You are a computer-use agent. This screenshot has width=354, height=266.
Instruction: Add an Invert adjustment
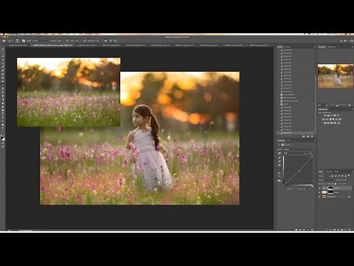[x=324, y=123]
